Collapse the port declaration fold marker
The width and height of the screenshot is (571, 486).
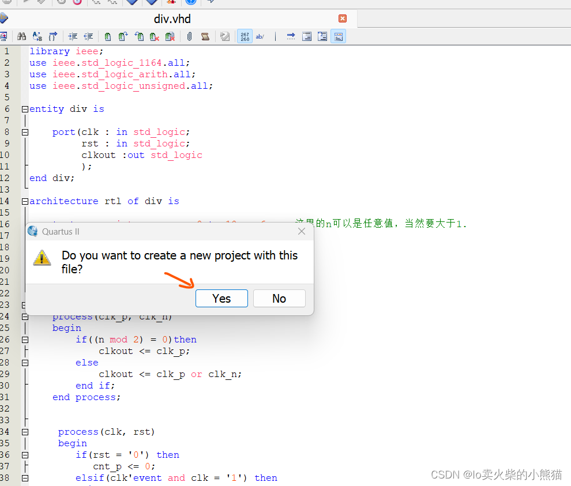point(25,132)
